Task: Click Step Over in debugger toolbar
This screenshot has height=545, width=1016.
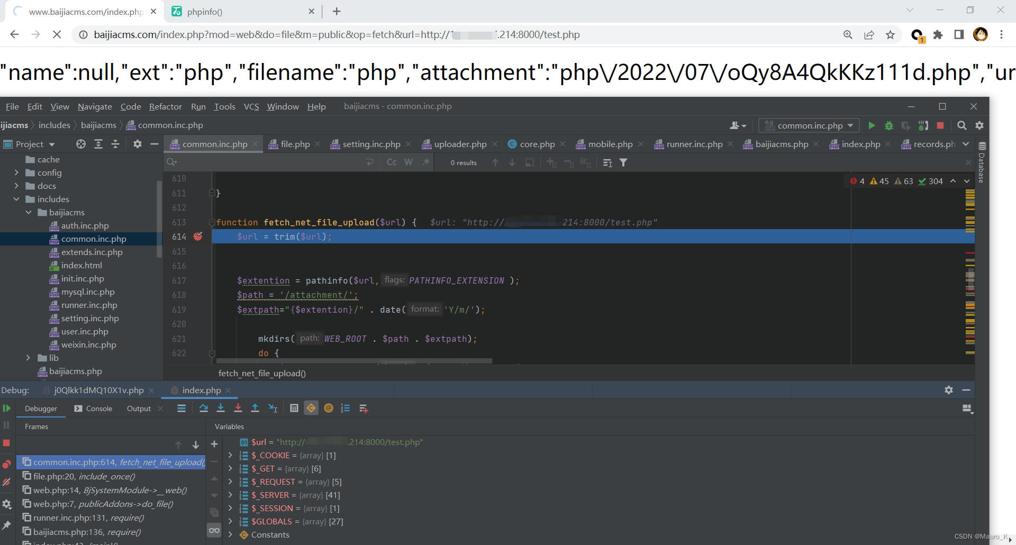Action: tap(203, 408)
